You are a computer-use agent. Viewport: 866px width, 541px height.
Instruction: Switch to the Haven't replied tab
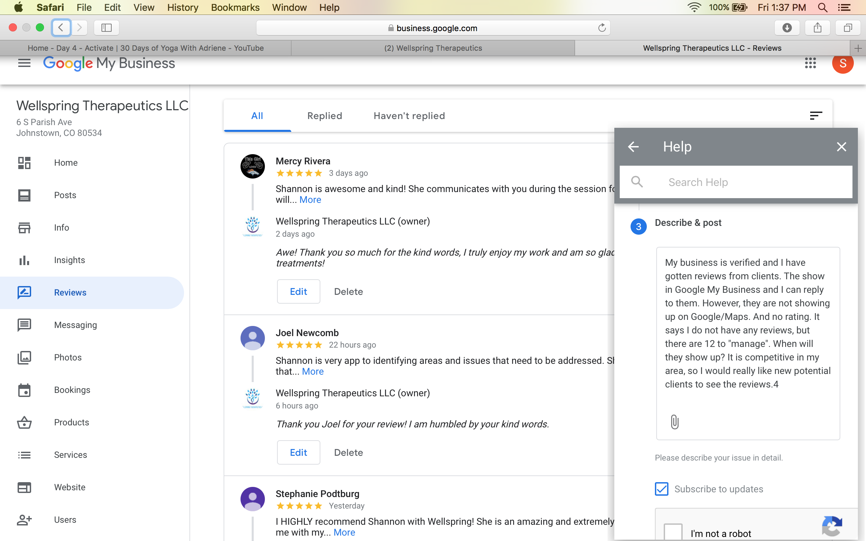409,116
